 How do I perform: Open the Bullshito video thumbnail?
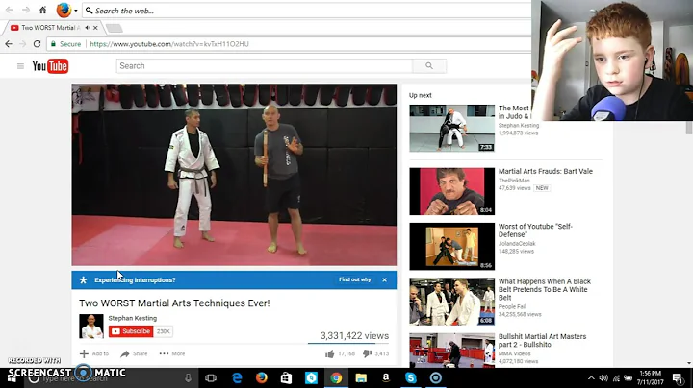click(x=451, y=351)
